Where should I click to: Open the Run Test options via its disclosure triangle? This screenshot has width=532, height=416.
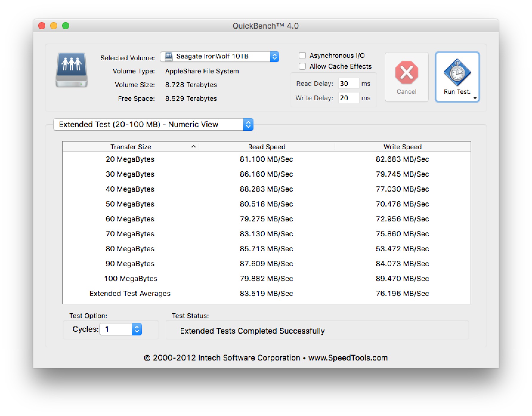click(x=475, y=98)
